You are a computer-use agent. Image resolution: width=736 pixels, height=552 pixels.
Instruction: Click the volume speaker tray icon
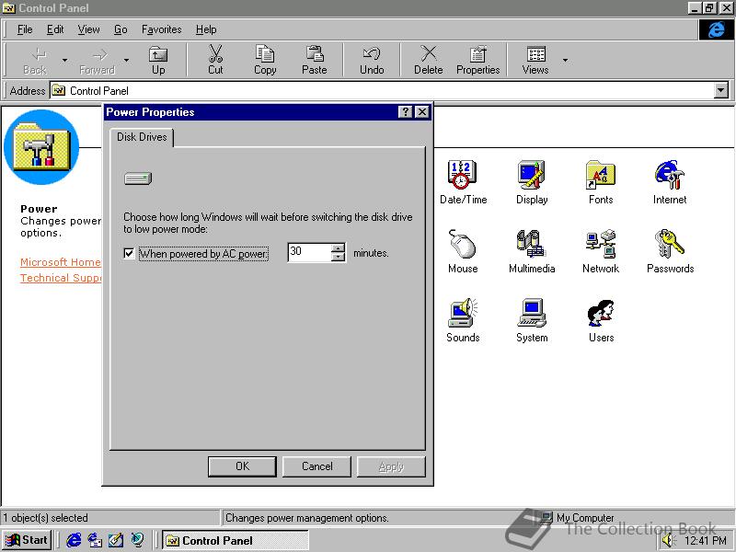(x=667, y=541)
